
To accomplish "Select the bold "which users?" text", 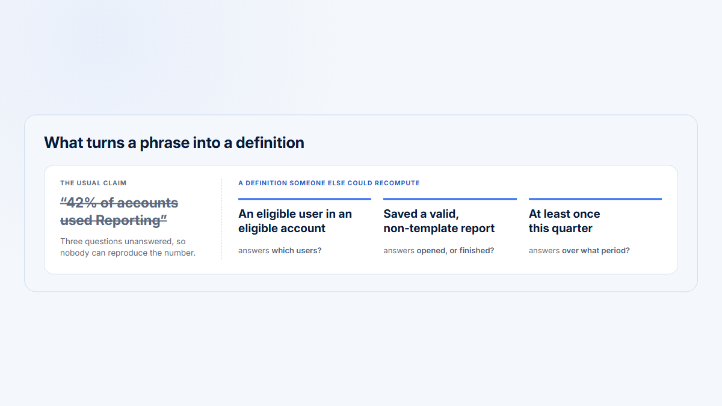I will (x=297, y=250).
